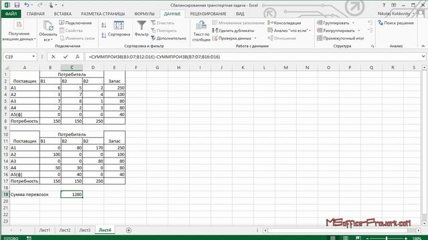Image resolution: width=428 pixels, height=240 pixels.
Task: Switch to Normal view in status bar
Action: pyautogui.click(x=333, y=238)
